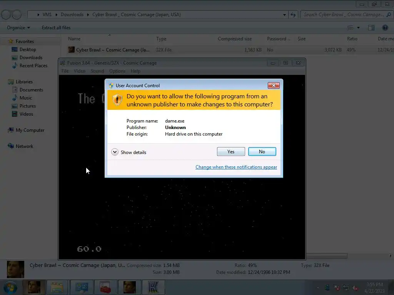Click the UAC shield icon in title bar
This screenshot has height=295, width=394.
pyautogui.click(x=111, y=86)
